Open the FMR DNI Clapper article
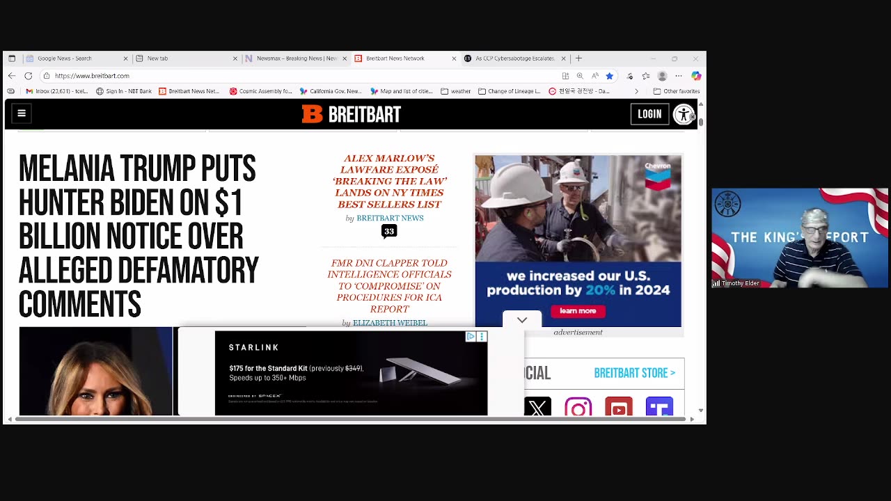 pos(389,286)
